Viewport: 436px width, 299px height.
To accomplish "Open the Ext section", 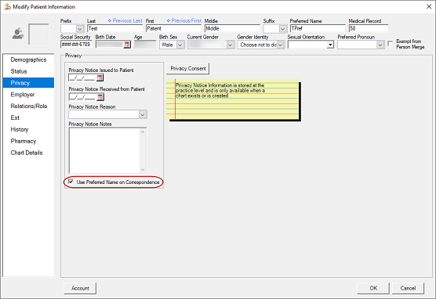I will pos(29,117).
